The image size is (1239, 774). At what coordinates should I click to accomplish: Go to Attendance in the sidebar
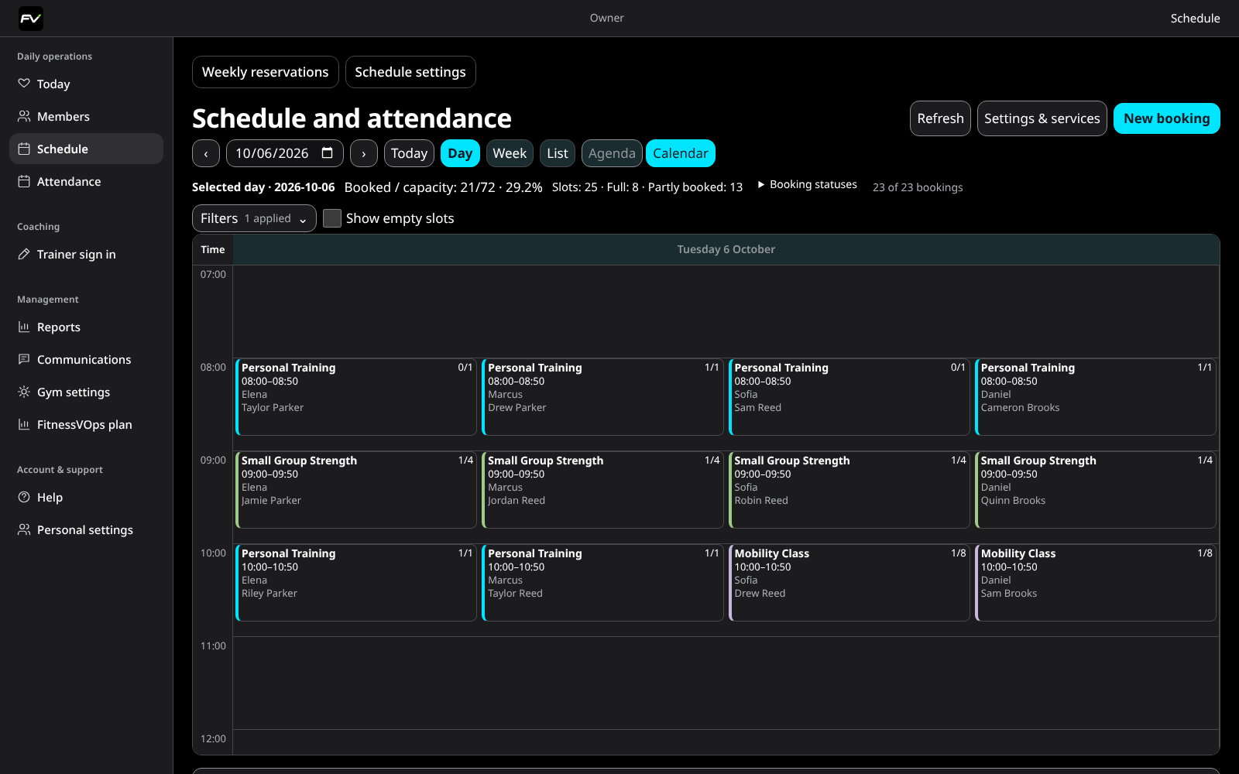[x=86, y=181]
